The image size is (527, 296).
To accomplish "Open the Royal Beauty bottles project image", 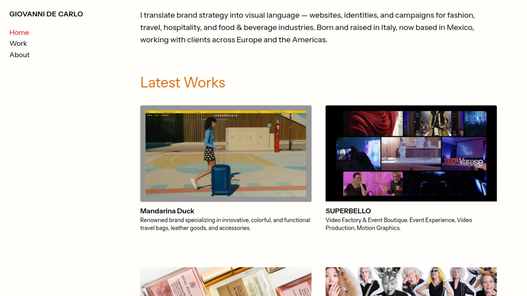I will (x=226, y=282).
